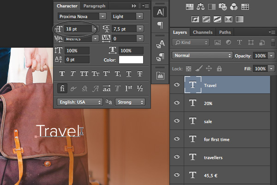277x185 pixels.
Task: Add a Color Lookup adjustment
Action: 245,7
